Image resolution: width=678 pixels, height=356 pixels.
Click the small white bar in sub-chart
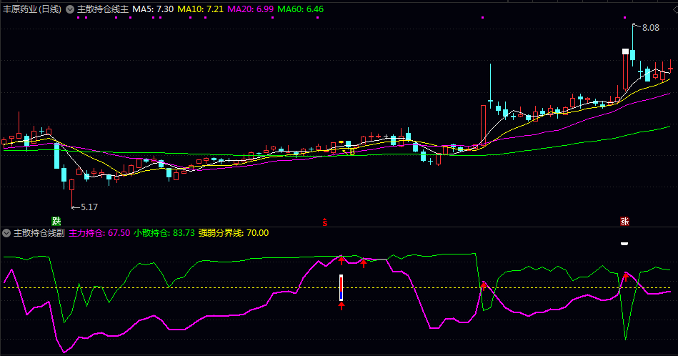(x=624, y=244)
